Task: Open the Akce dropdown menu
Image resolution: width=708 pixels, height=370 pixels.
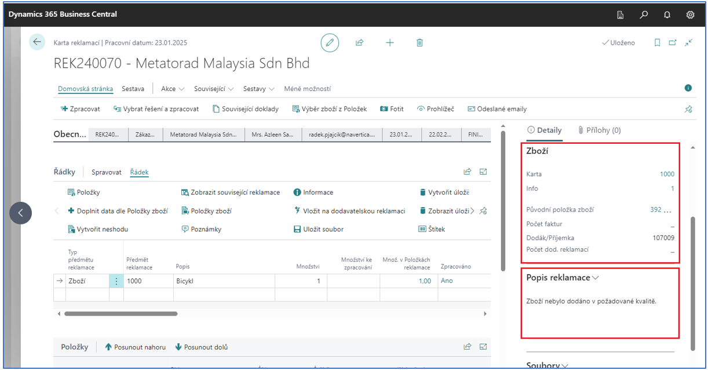Action: coord(173,89)
